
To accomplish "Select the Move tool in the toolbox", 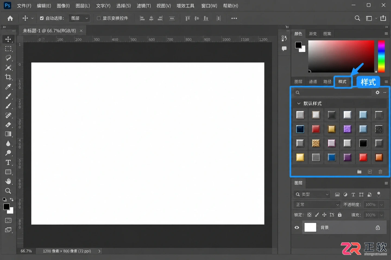I will pyautogui.click(x=8, y=39).
